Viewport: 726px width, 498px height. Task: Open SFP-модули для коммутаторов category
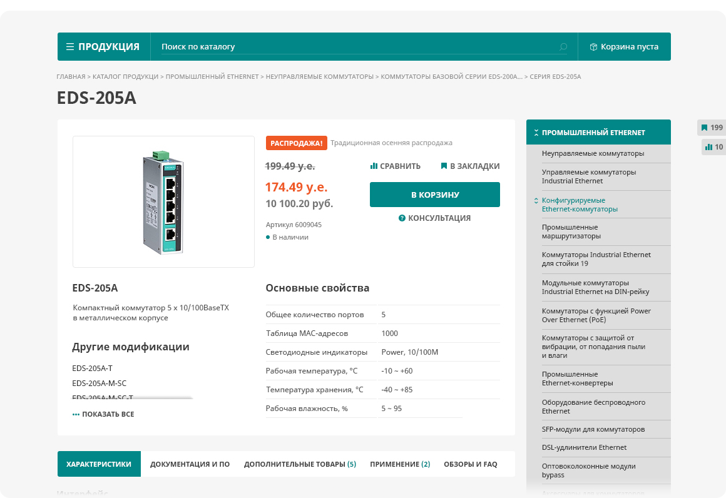593,429
